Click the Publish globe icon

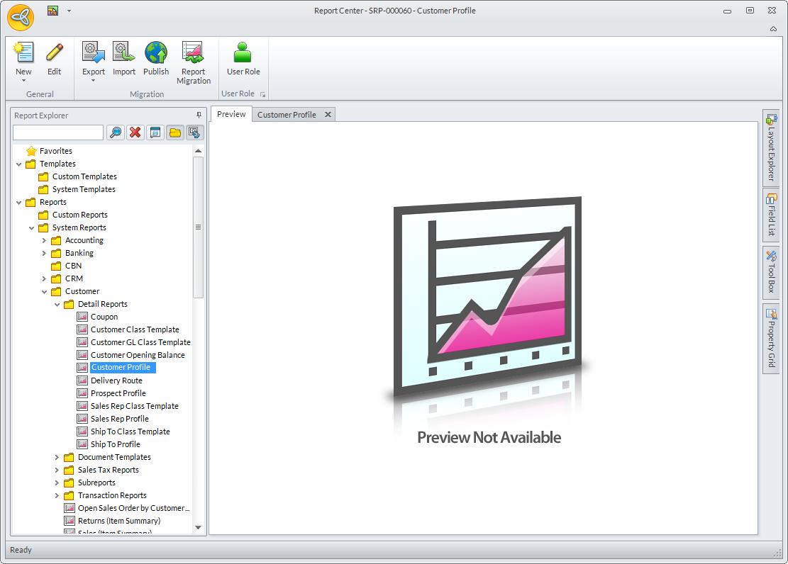156,54
